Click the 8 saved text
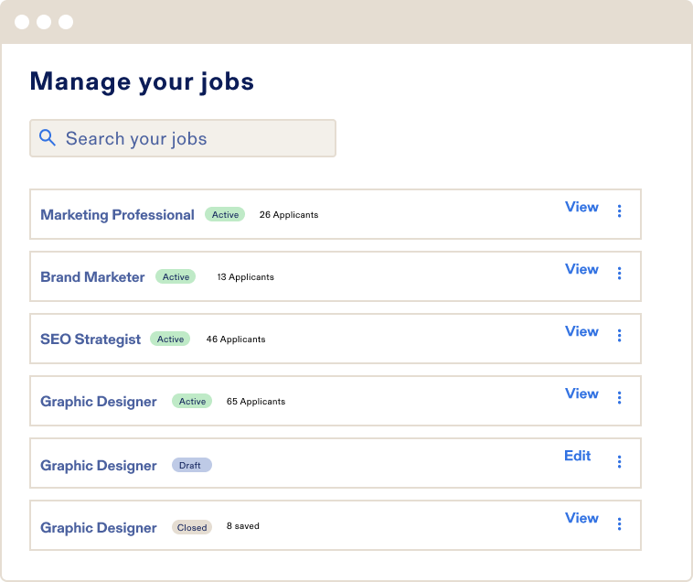The image size is (693, 582). pyautogui.click(x=242, y=526)
